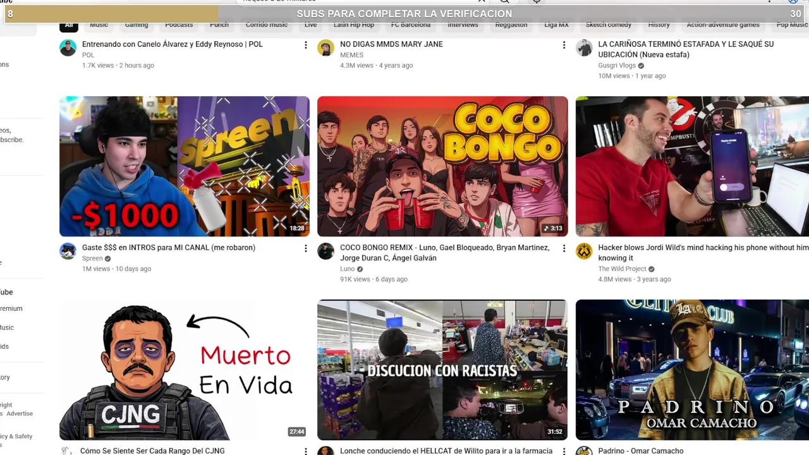Open video title LA CARIÑOSA TERMINÓ ESTAFADA
809x455 pixels.
pos(686,49)
